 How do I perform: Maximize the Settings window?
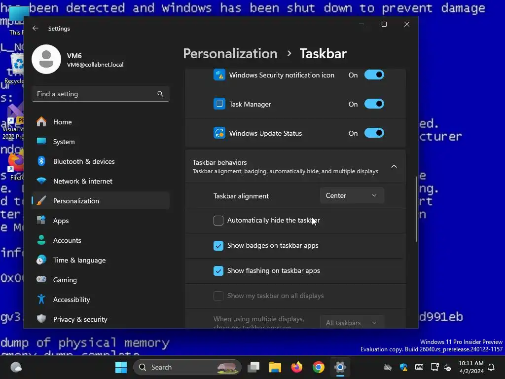tap(384, 24)
